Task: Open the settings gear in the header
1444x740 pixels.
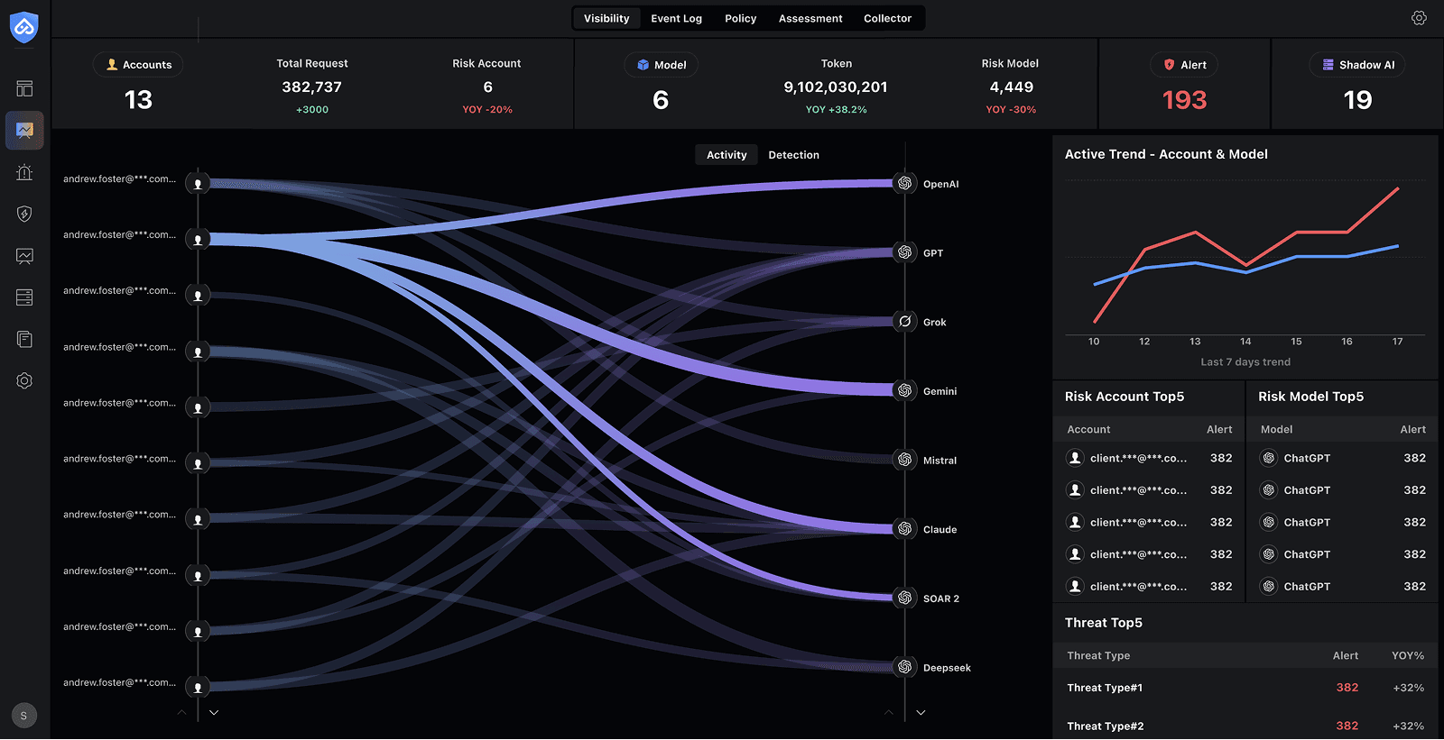Action: pyautogui.click(x=1419, y=18)
